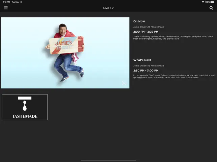Click the On Now heading
The image size is (217, 162).
[139, 21]
